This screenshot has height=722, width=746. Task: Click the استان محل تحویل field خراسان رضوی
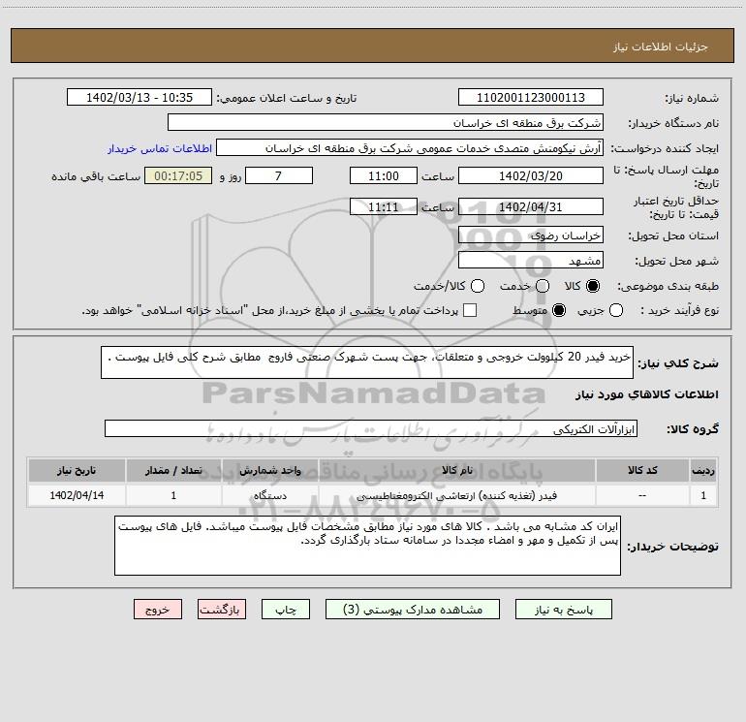pyautogui.click(x=531, y=235)
